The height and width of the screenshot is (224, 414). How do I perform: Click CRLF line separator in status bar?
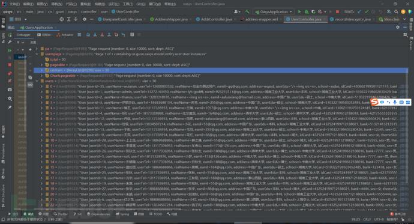coord(367,219)
